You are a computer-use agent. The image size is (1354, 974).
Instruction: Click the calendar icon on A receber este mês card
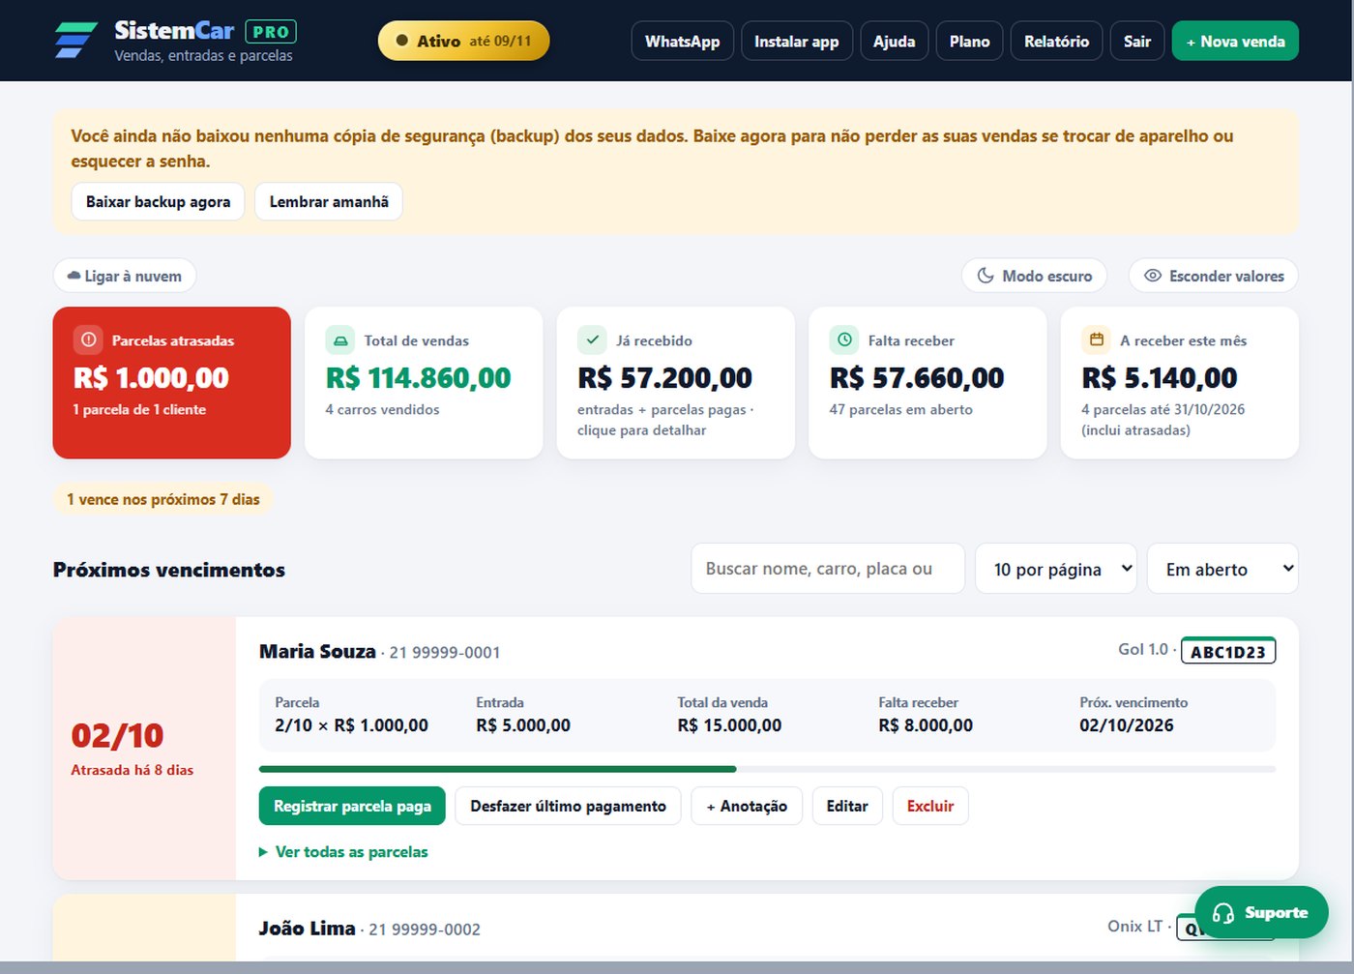[1096, 339]
